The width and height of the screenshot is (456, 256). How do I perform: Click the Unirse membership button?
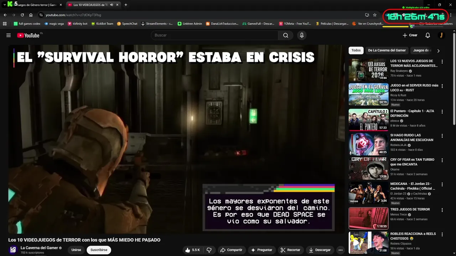click(76, 250)
